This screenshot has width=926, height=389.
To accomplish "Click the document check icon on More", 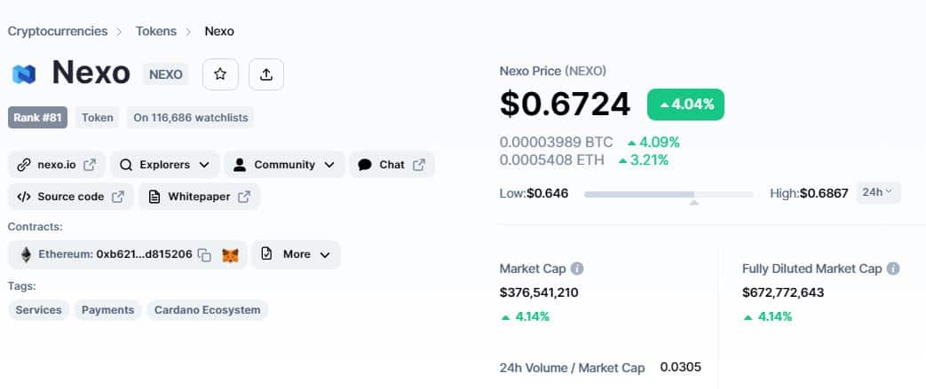I will (x=267, y=254).
